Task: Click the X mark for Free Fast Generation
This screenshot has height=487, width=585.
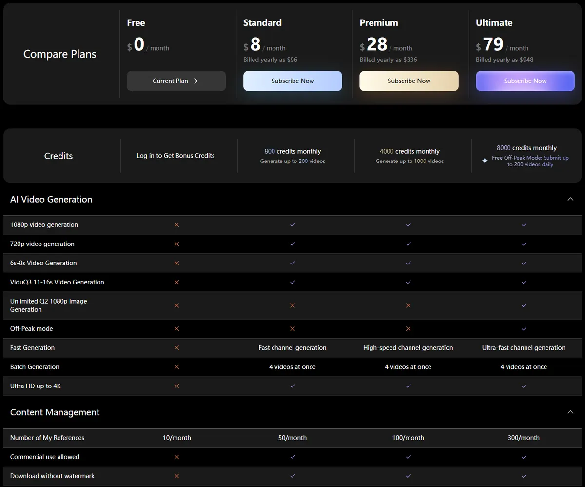Action: pos(176,348)
